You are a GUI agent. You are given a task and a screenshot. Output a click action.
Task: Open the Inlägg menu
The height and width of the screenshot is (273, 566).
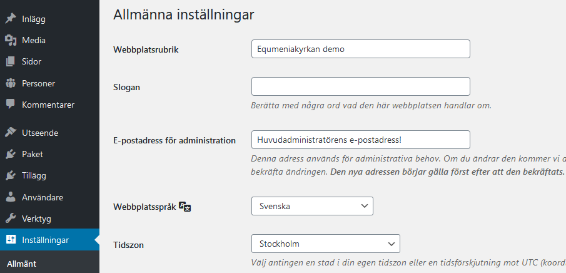tap(49, 19)
